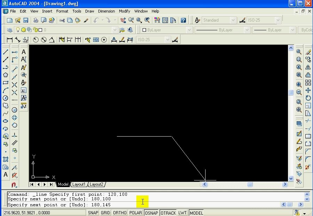Select the Linear Dimension tool
The image size is (313, 216).
pos(10,40)
